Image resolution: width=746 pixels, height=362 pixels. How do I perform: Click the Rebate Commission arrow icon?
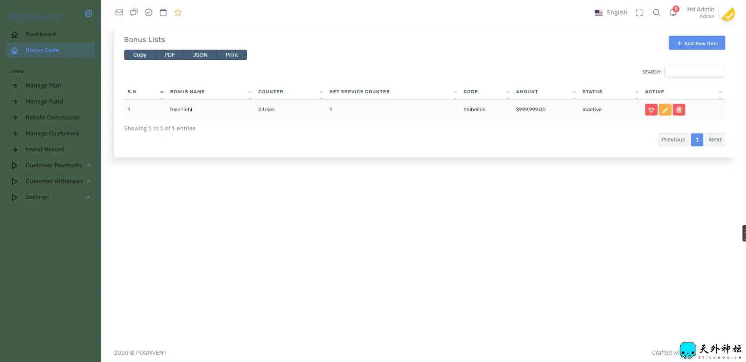[15, 118]
